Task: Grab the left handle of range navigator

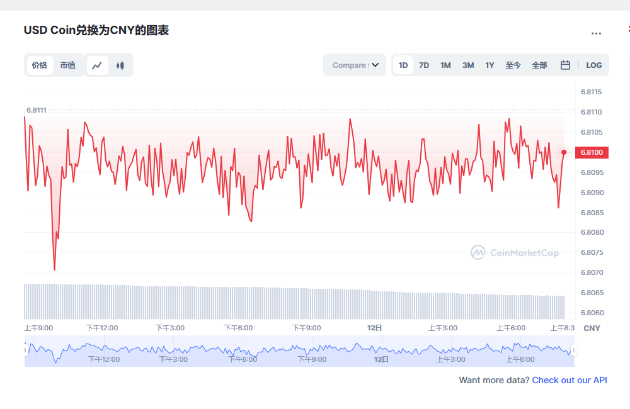Action: 25,350
